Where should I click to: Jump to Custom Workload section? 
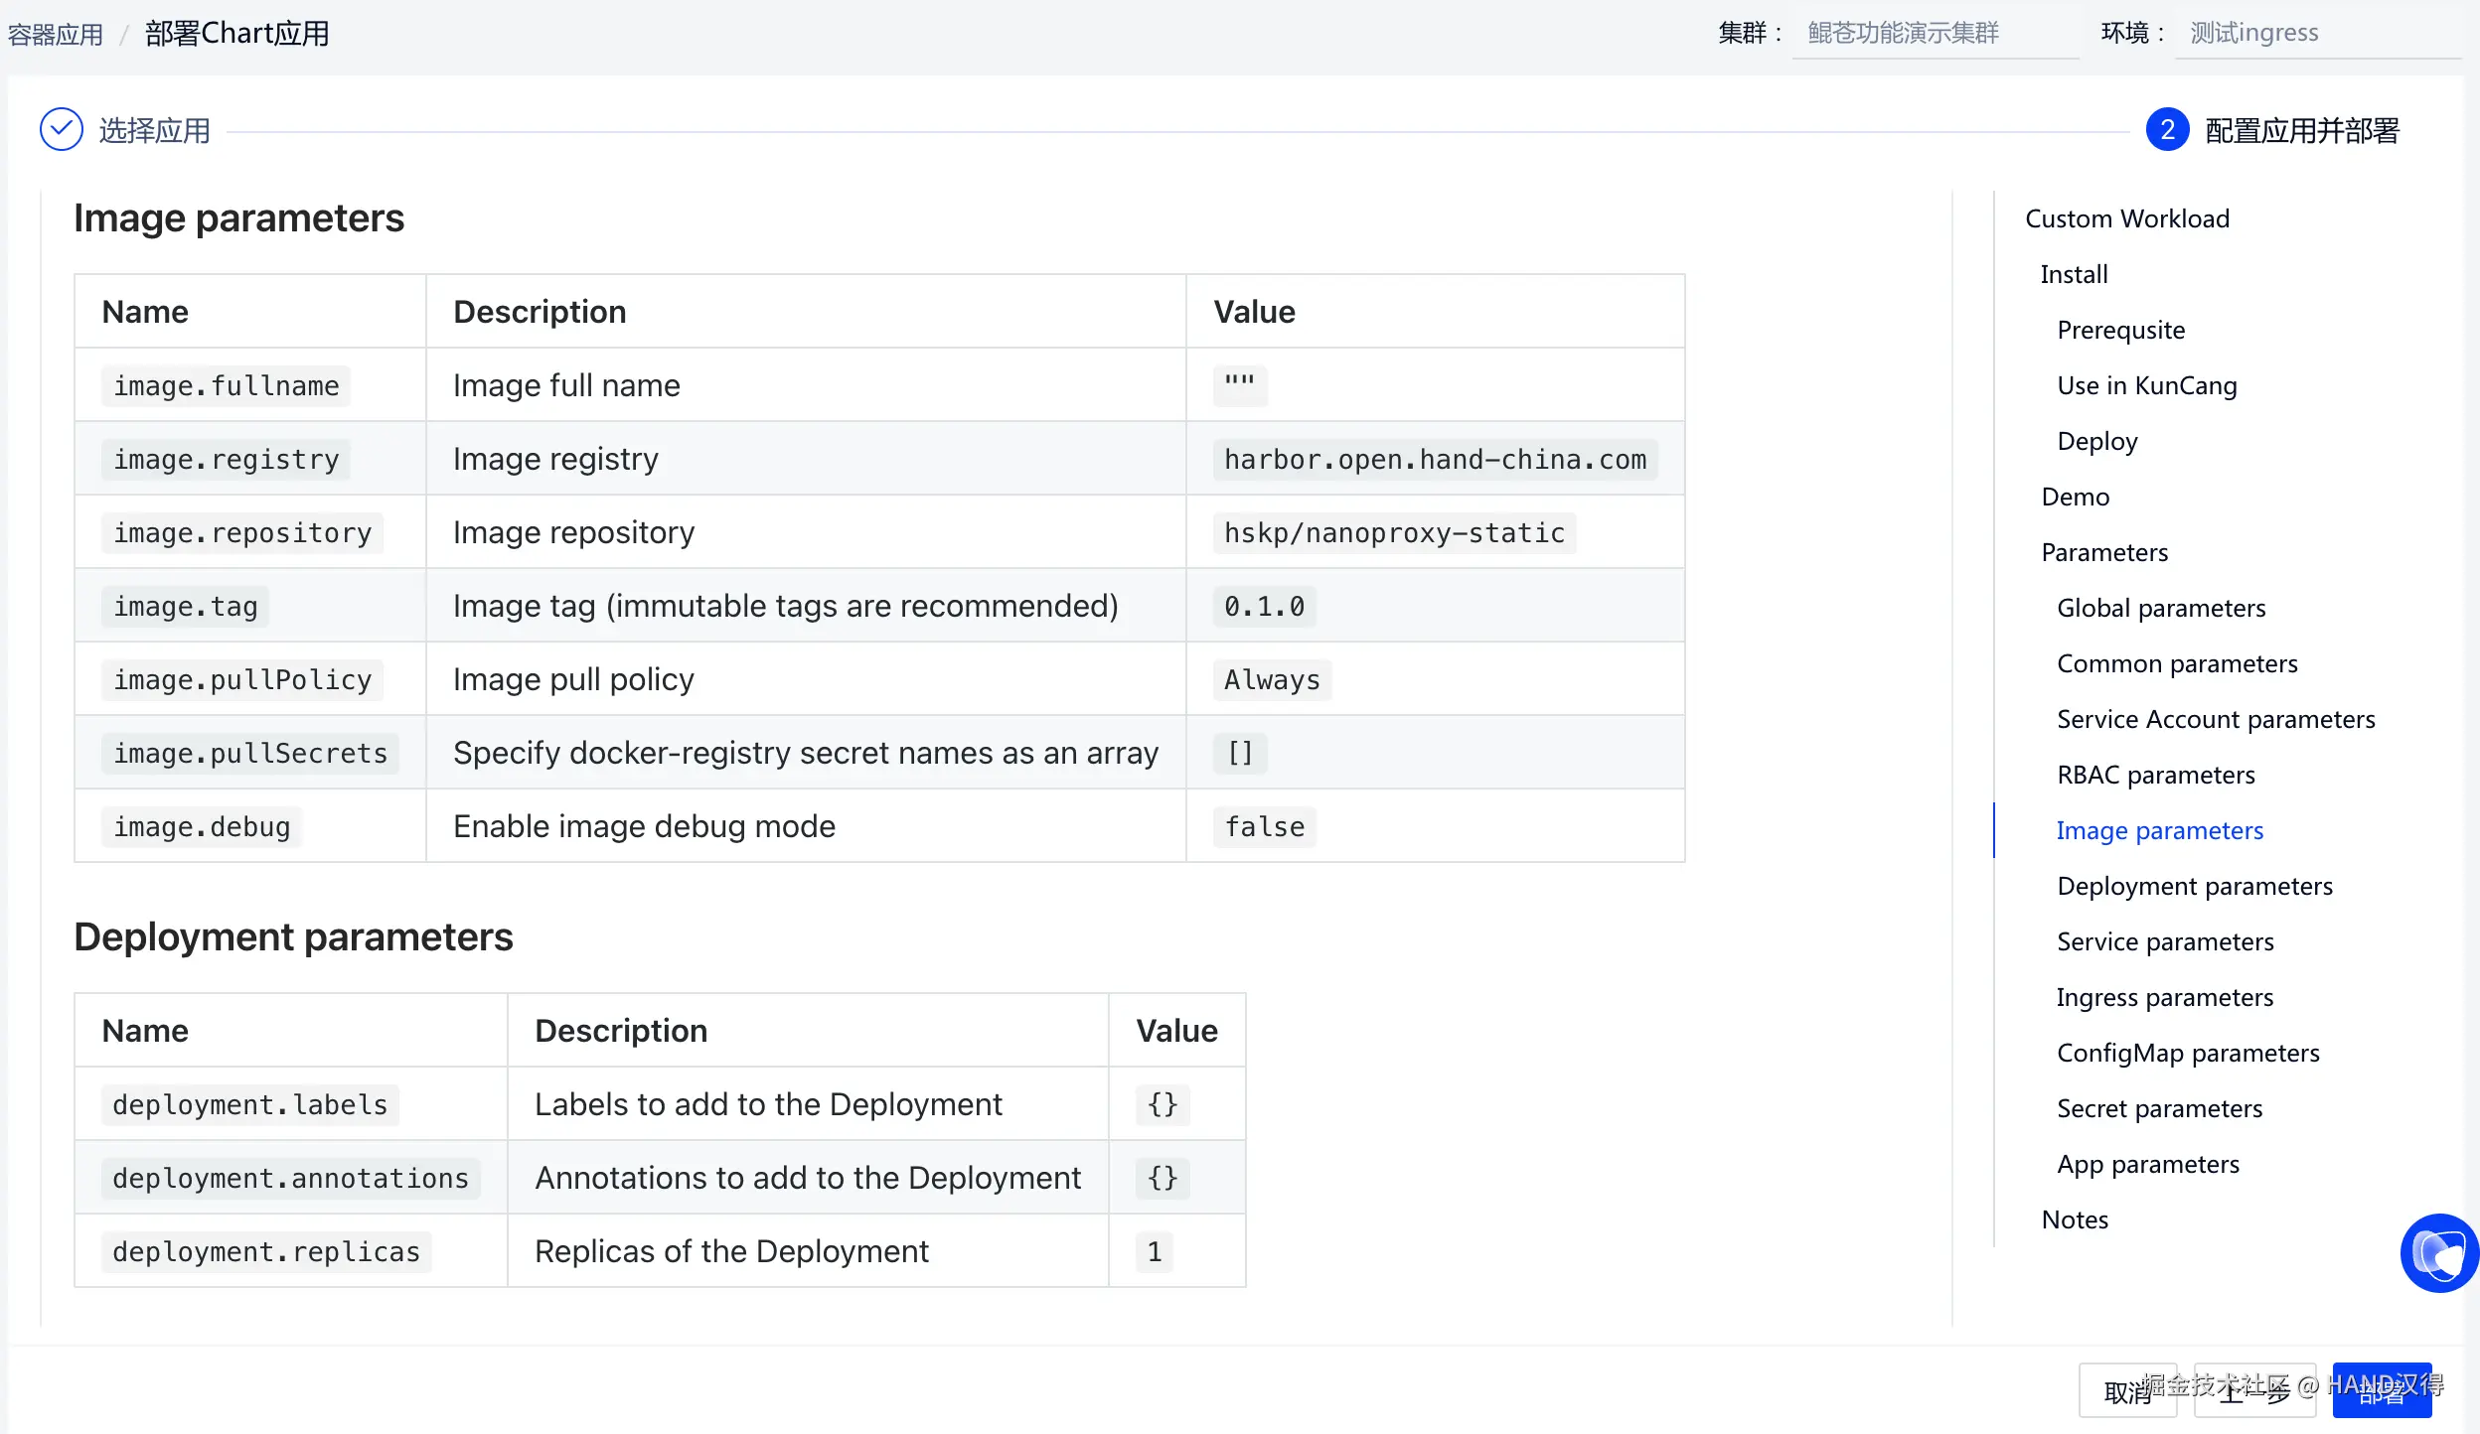tap(2126, 218)
